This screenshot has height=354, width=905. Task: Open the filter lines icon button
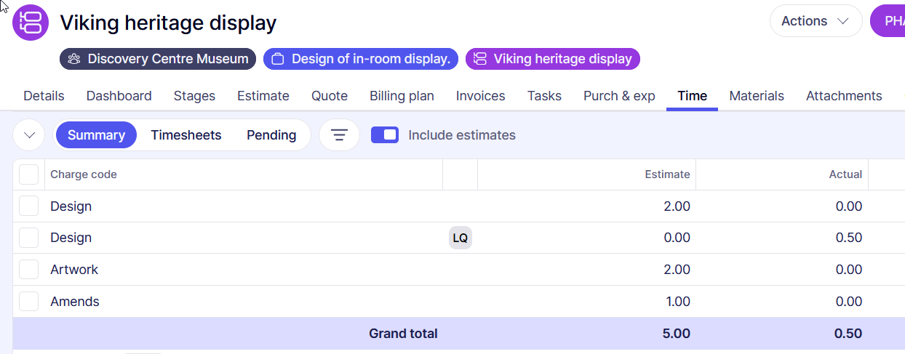[x=339, y=135]
